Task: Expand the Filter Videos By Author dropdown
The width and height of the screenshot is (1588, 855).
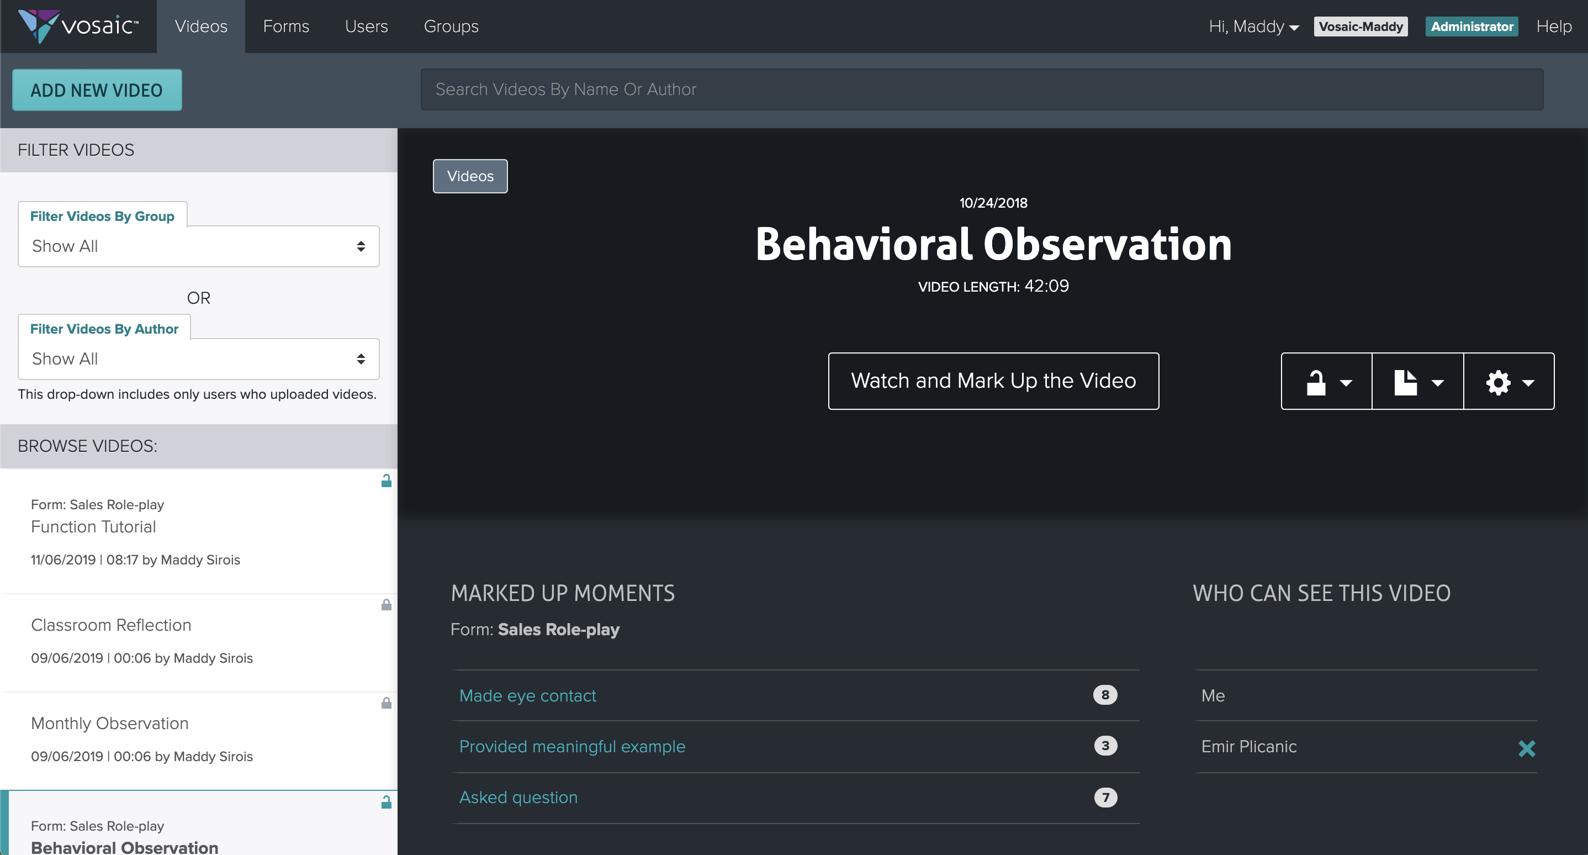Action: click(199, 359)
